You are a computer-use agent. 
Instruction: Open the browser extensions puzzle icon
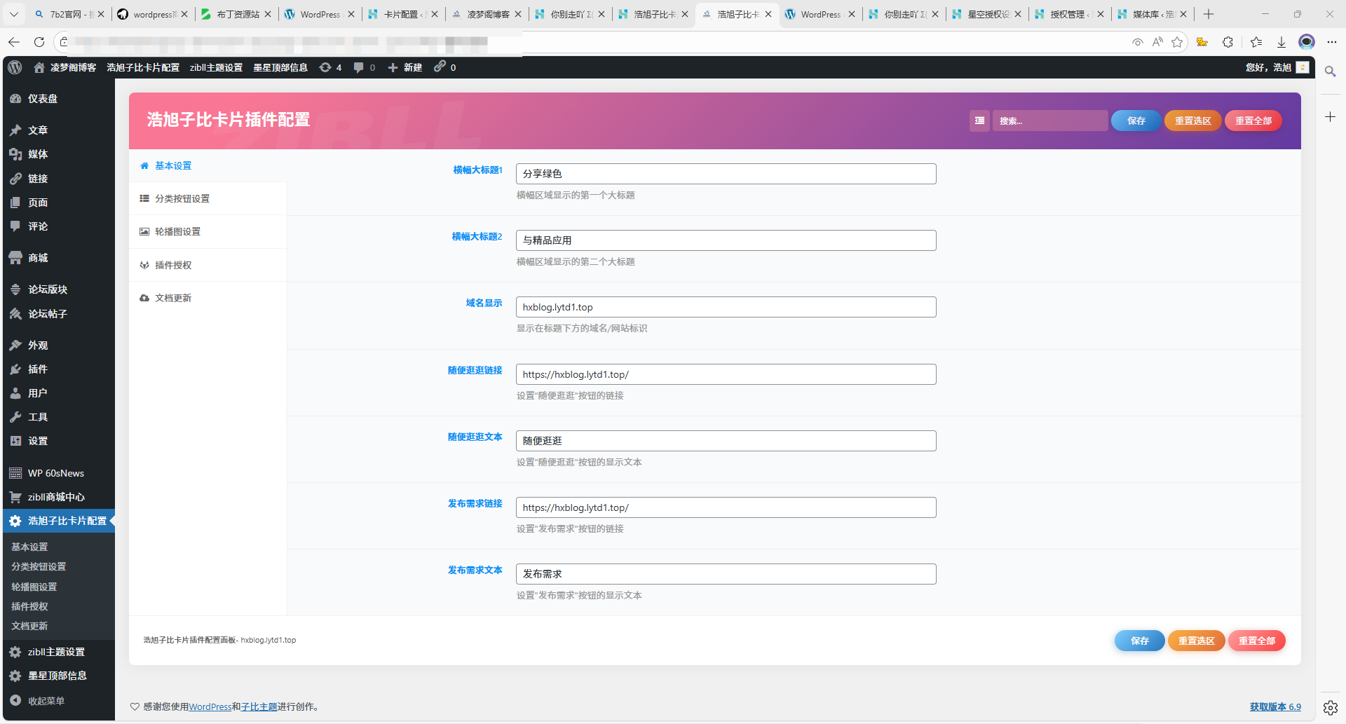(x=1228, y=42)
